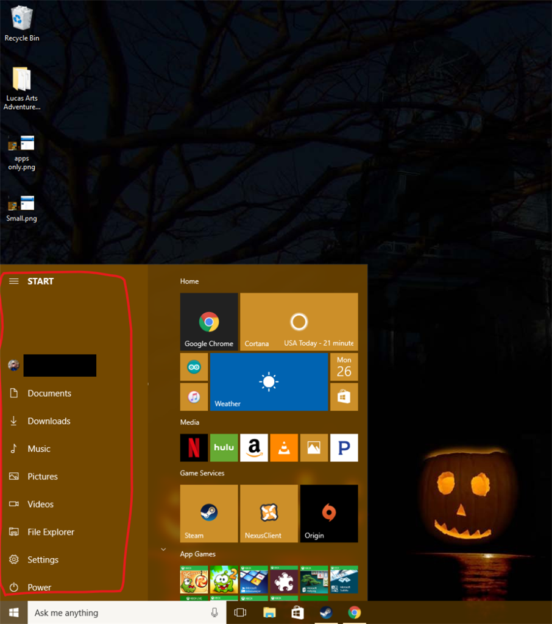552x624 pixels.
Task: Click the Ask me anything search box
Action: coord(127,612)
